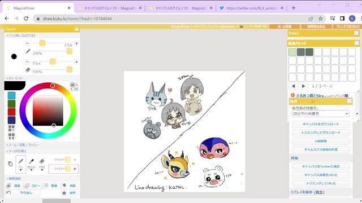Expand the zoom/rotate/preview section
This screenshot has width=362, height=203.
pyautogui.click(x=23, y=145)
